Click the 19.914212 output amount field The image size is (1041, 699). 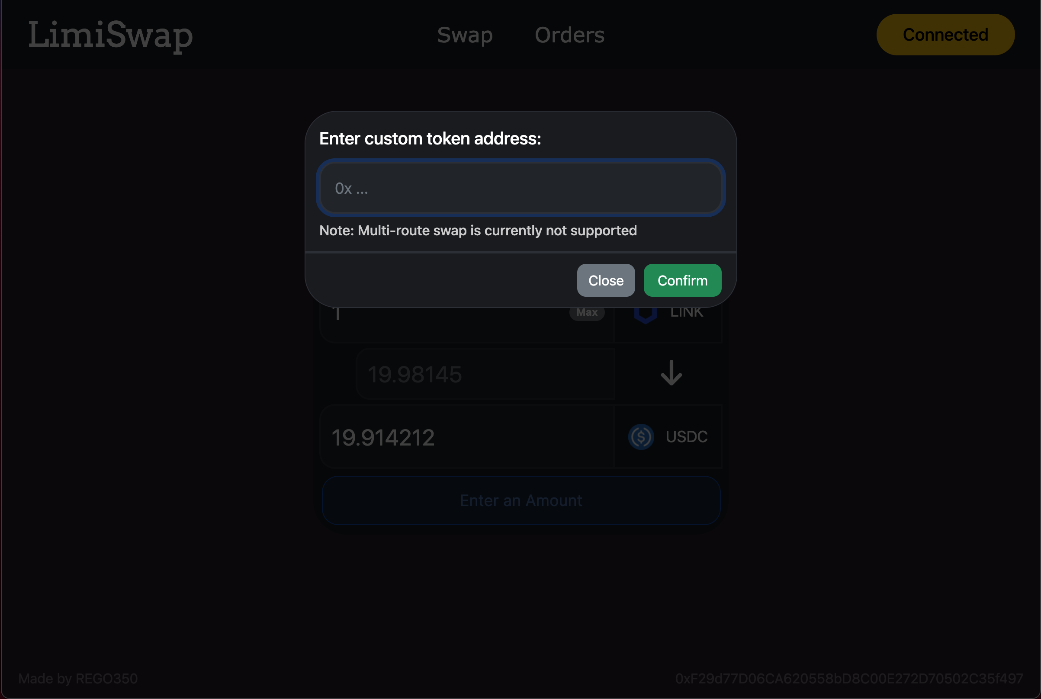(467, 437)
